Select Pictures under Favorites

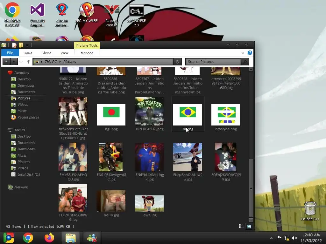24,98
